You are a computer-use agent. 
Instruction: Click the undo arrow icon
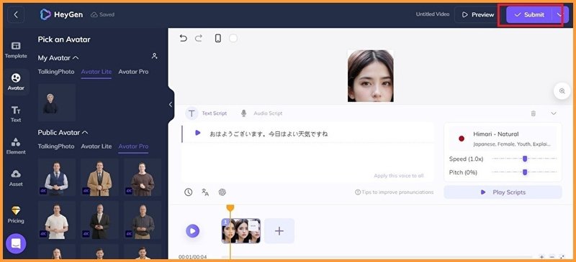tap(184, 39)
